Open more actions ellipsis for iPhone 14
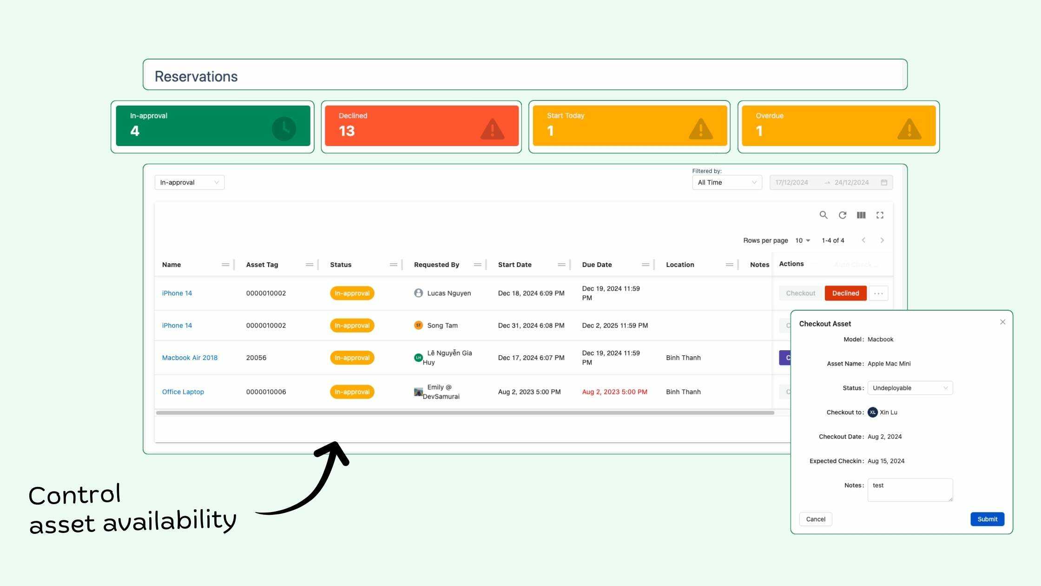Screen dimensions: 1041x586 pyautogui.click(x=878, y=293)
